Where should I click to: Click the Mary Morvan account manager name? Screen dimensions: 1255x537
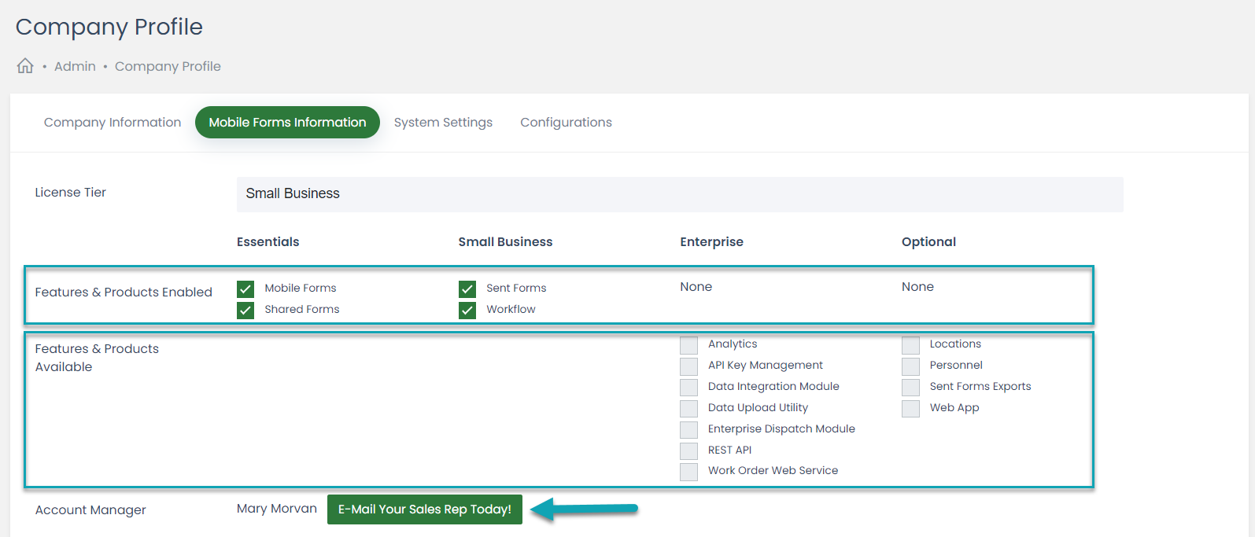[x=277, y=509]
